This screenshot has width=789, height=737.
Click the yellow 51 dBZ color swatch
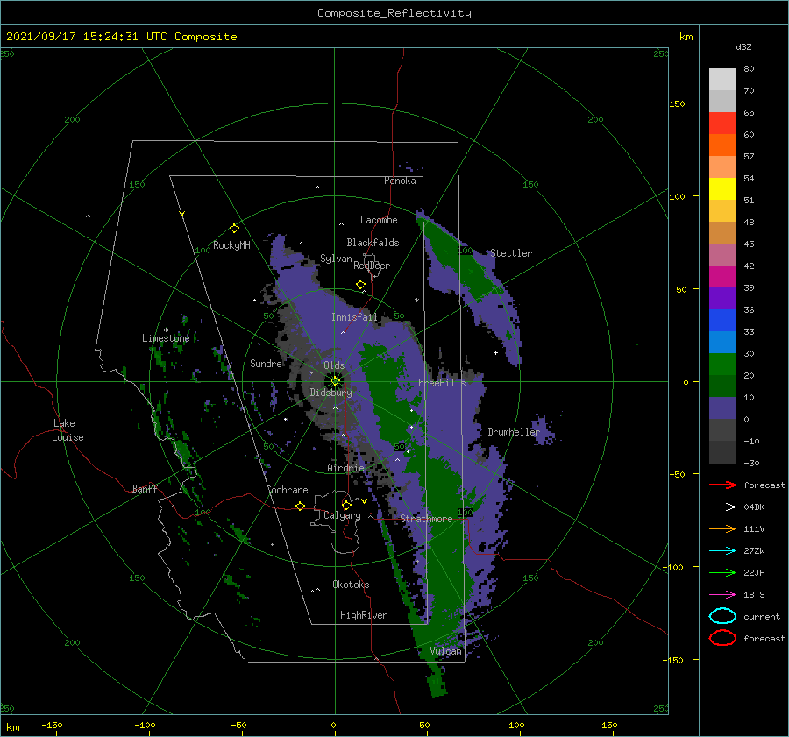pos(722,188)
